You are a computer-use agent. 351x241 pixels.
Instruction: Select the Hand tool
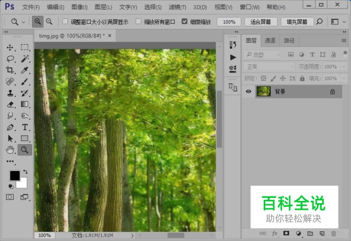(10, 150)
